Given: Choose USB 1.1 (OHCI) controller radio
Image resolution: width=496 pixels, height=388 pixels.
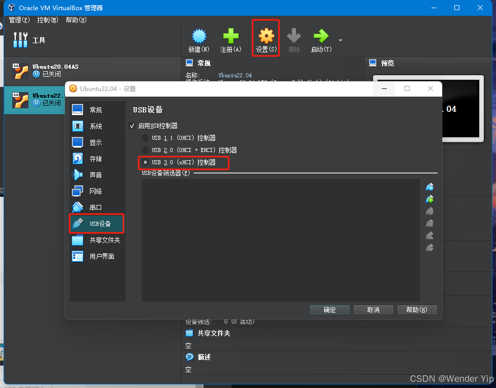Looking at the screenshot, I should click(145, 138).
